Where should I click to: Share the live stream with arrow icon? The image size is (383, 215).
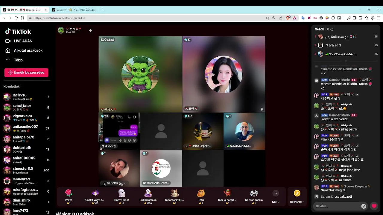point(90,30)
